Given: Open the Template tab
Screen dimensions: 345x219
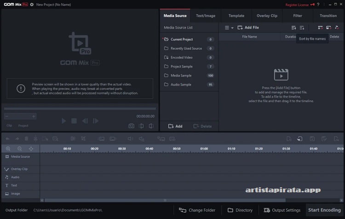Looking at the screenshot, I should click(236, 16).
